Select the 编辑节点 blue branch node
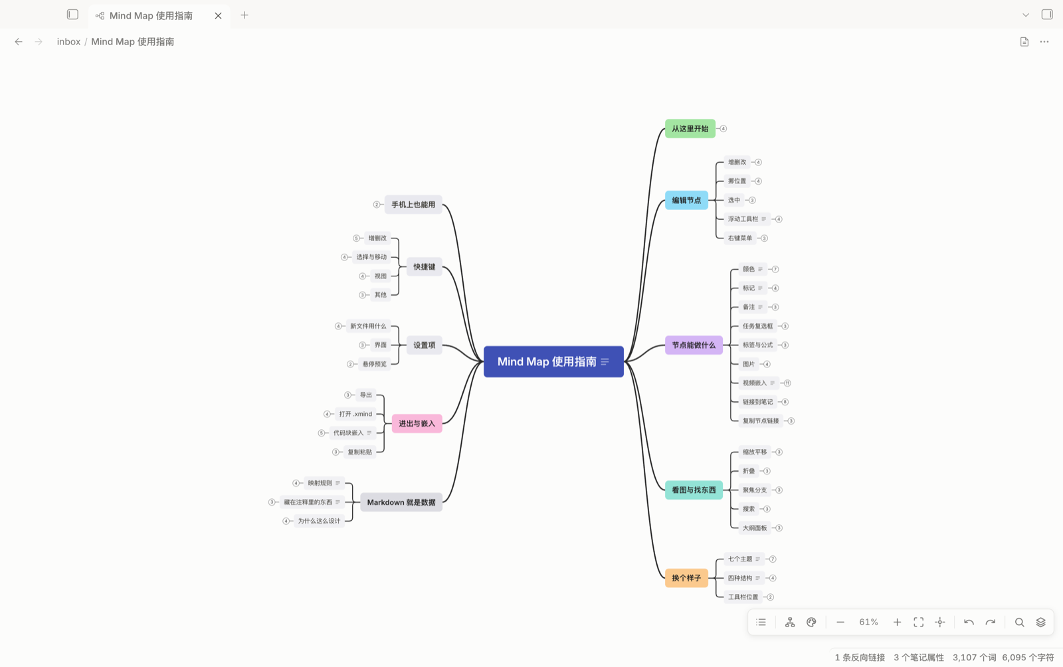This screenshot has width=1063, height=667. pyautogui.click(x=686, y=200)
